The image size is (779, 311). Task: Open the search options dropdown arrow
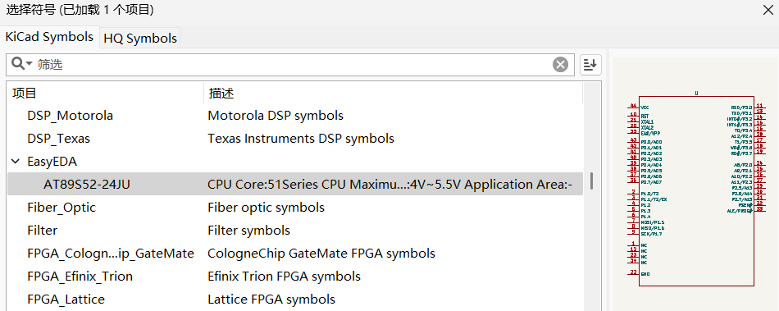pos(30,63)
